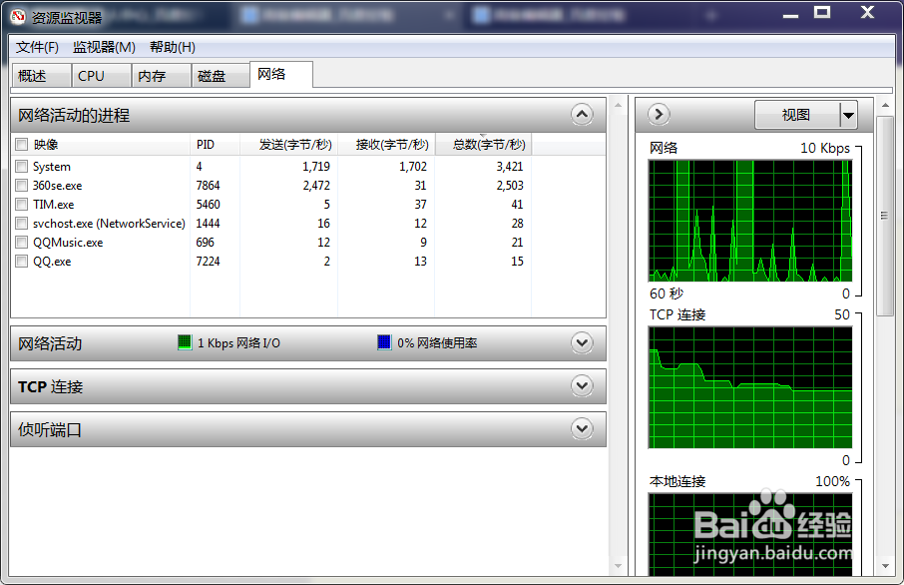
Task: Check the svchost.exe (NetworkService) checkbox
Action: click(x=21, y=224)
